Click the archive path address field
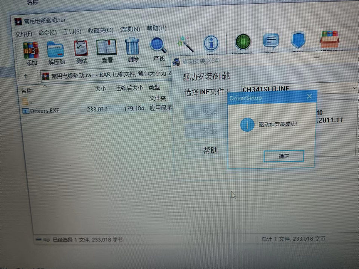This screenshot has height=269, width=359. (x=106, y=75)
